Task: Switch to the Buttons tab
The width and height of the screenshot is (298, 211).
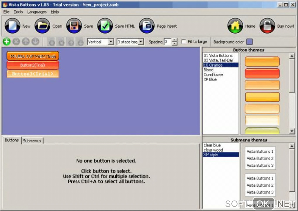Action: (12, 140)
